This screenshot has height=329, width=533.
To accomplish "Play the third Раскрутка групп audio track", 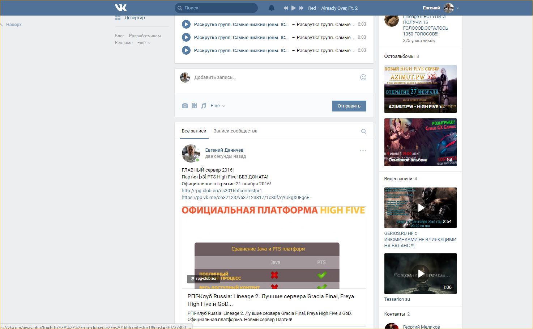I will coord(186,50).
